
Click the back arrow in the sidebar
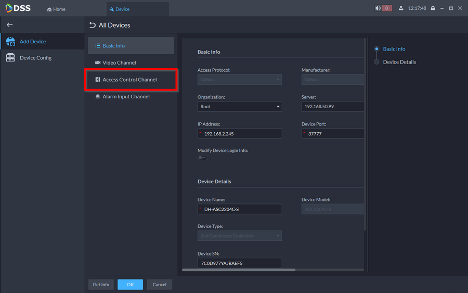(x=9, y=25)
